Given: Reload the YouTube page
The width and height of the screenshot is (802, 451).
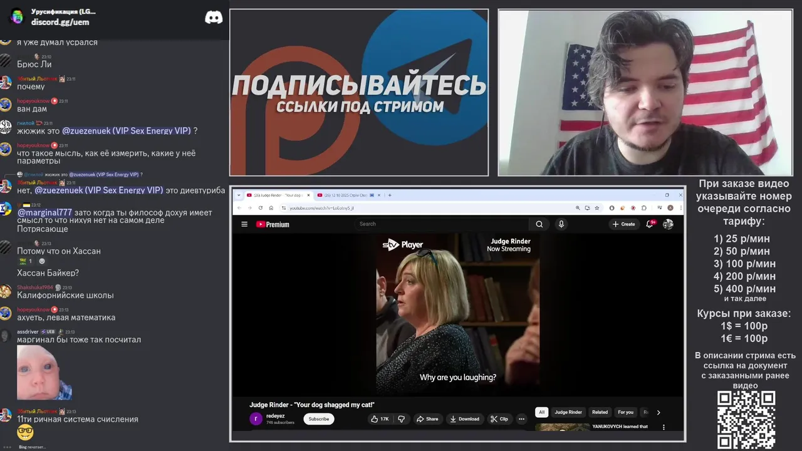Looking at the screenshot, I should (x=261, y=208).
